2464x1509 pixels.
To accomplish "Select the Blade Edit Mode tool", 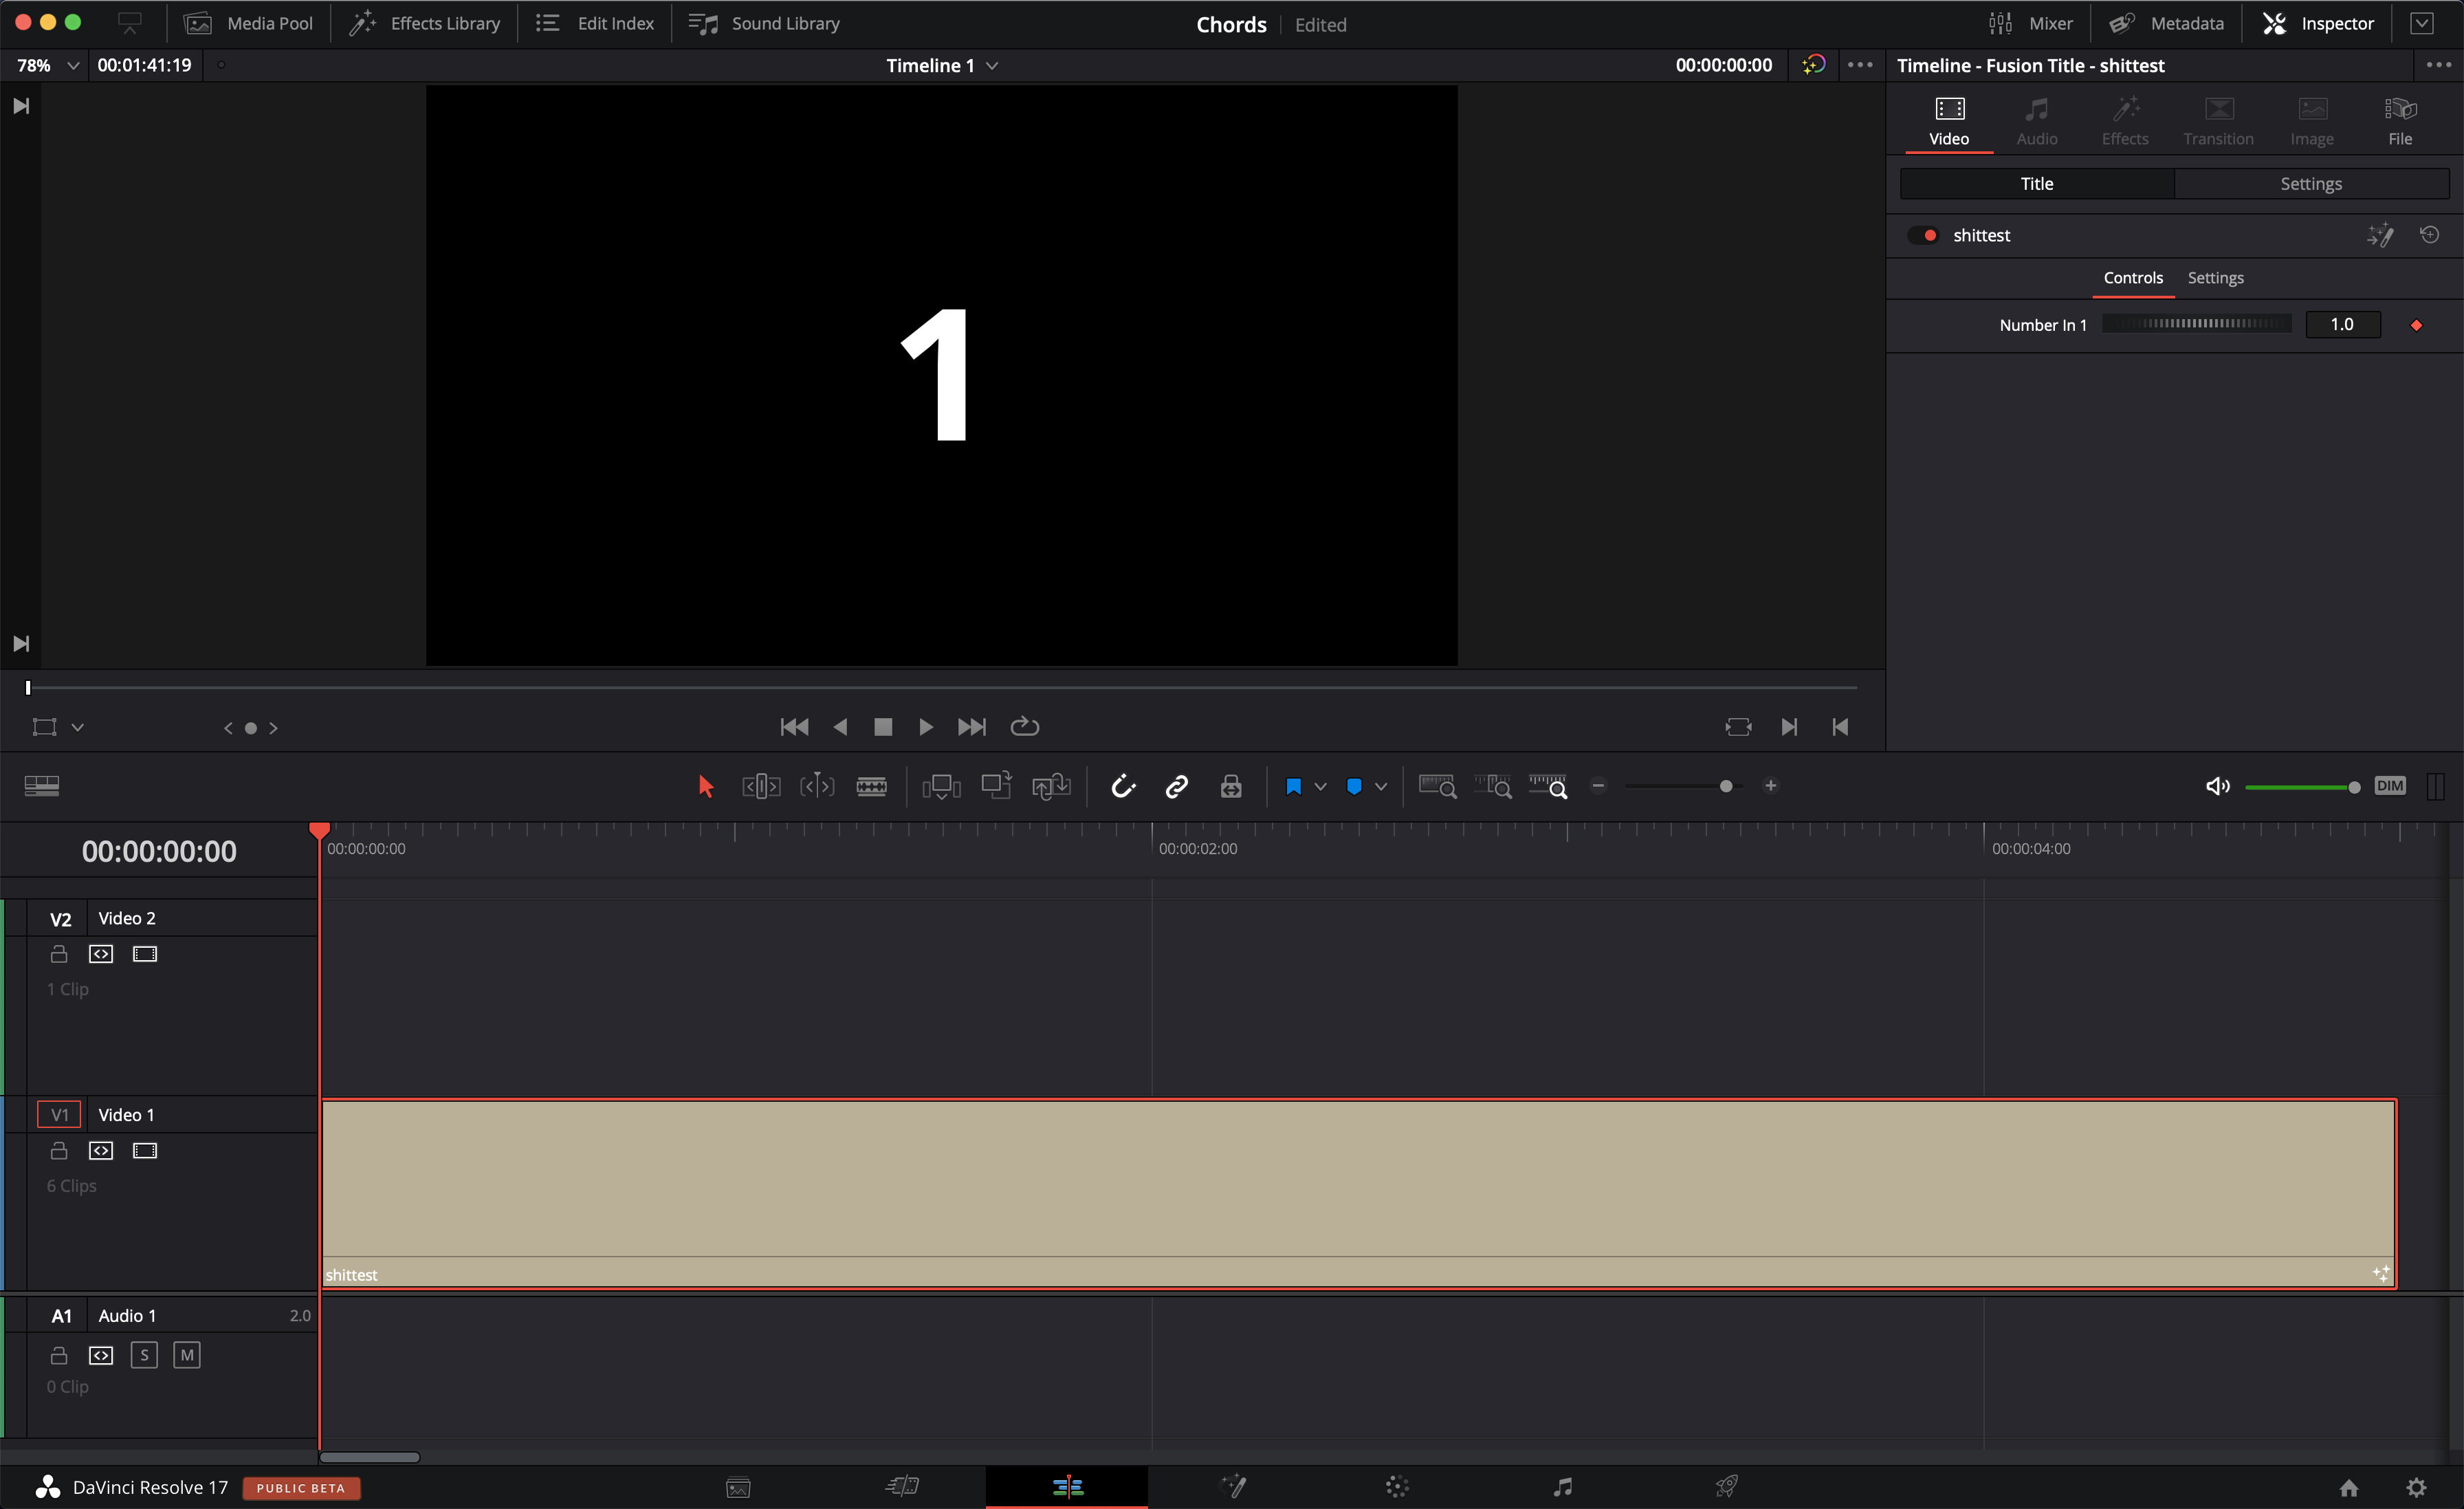I will coord(871,787).
